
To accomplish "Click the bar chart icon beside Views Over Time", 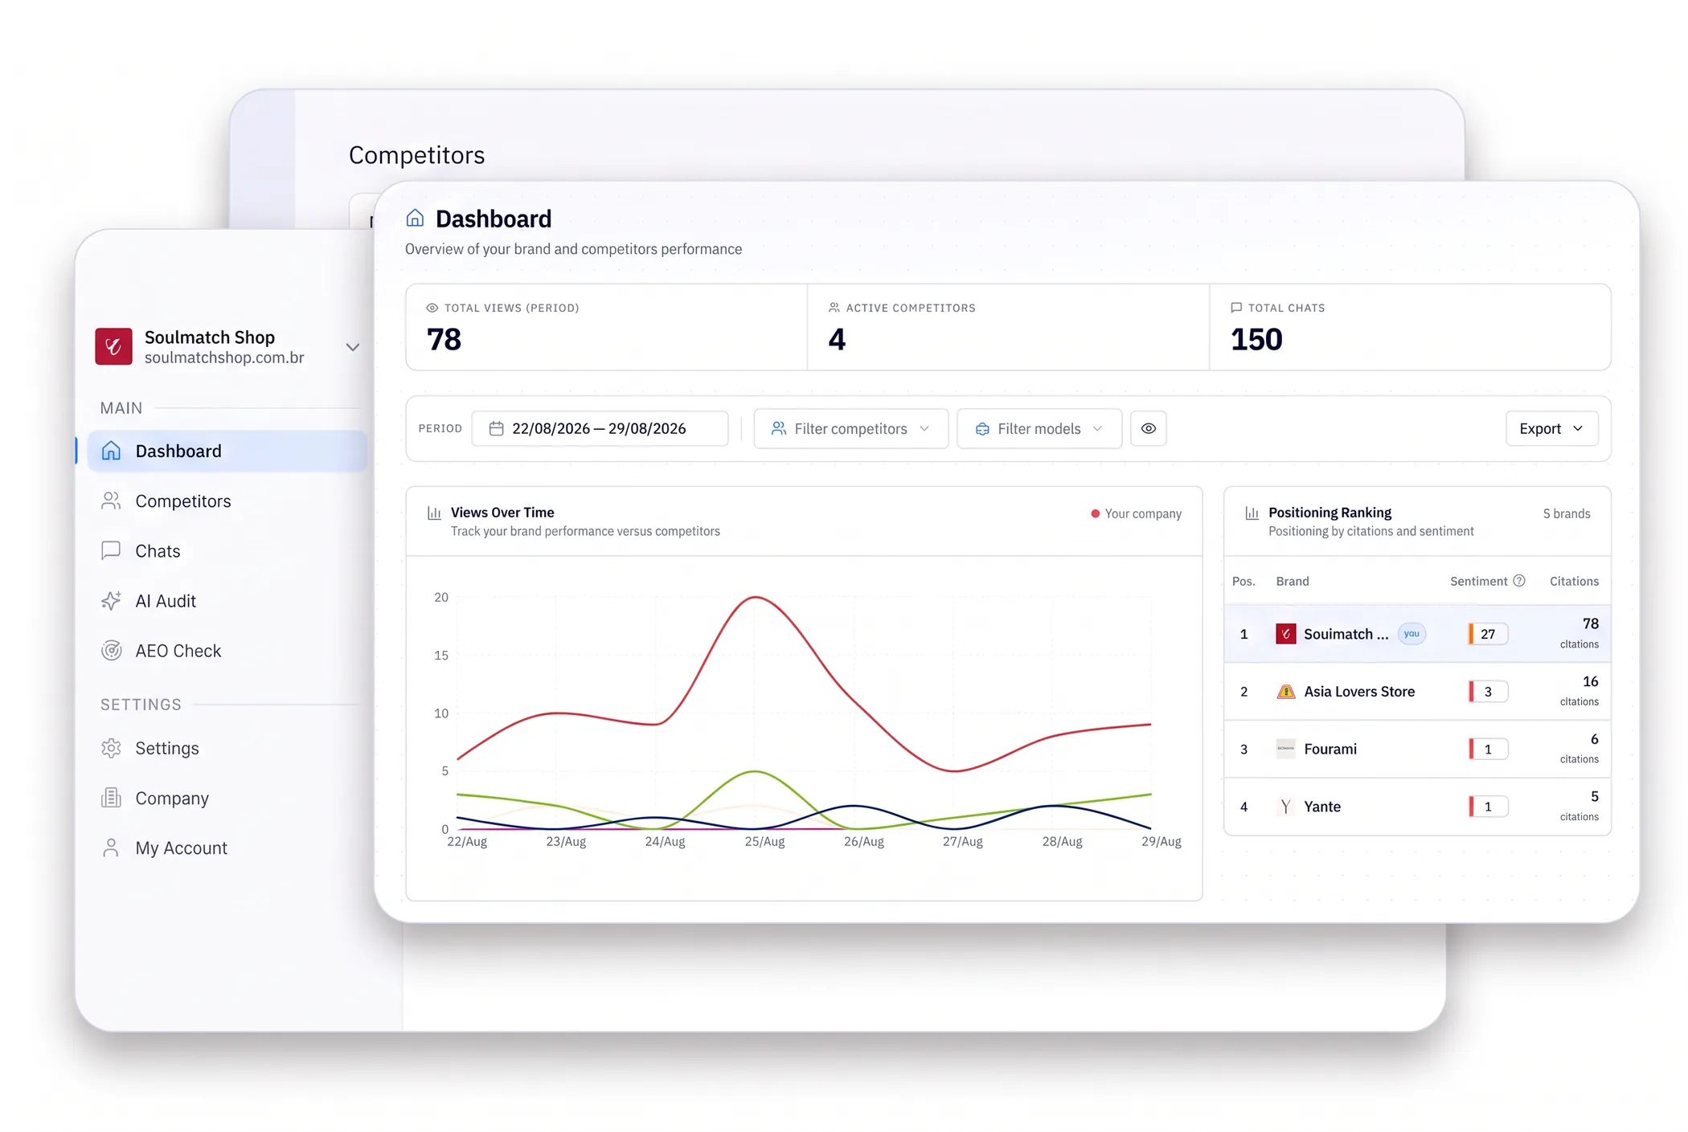I will [434, 513].
